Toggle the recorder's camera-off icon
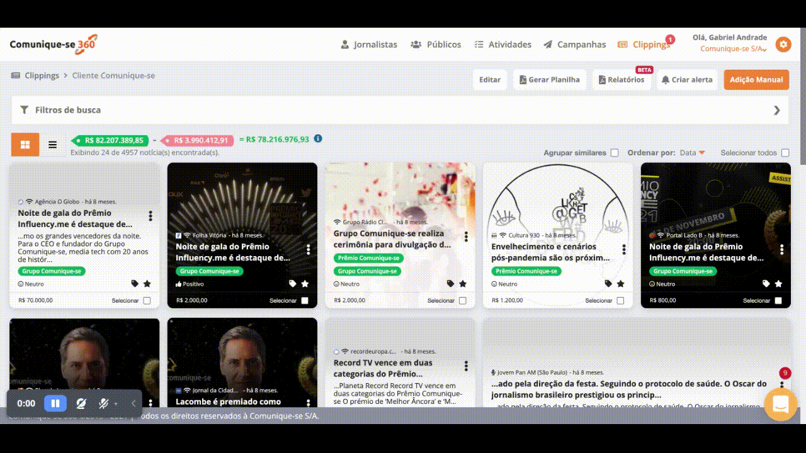Image resolution: width=806 pixels, height=453 pixels. 81,403
